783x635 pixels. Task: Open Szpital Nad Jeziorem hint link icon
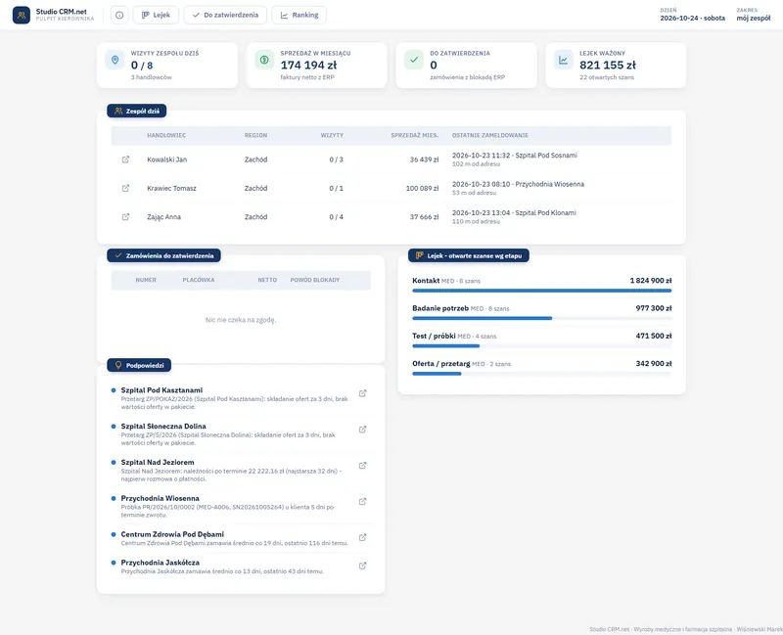[362, 466]
